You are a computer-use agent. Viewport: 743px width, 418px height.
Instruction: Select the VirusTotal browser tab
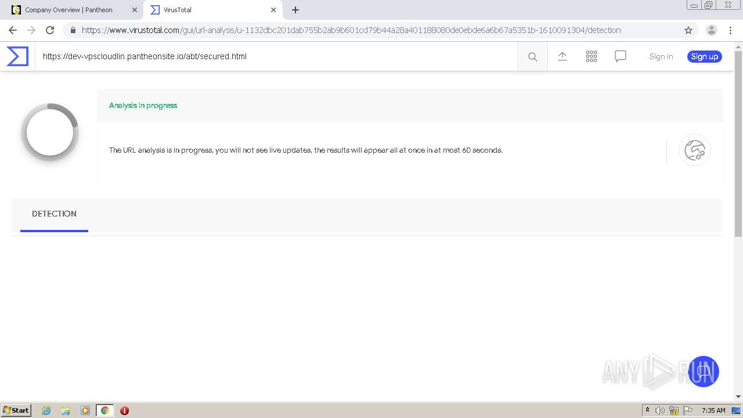(x=213, y=10)
